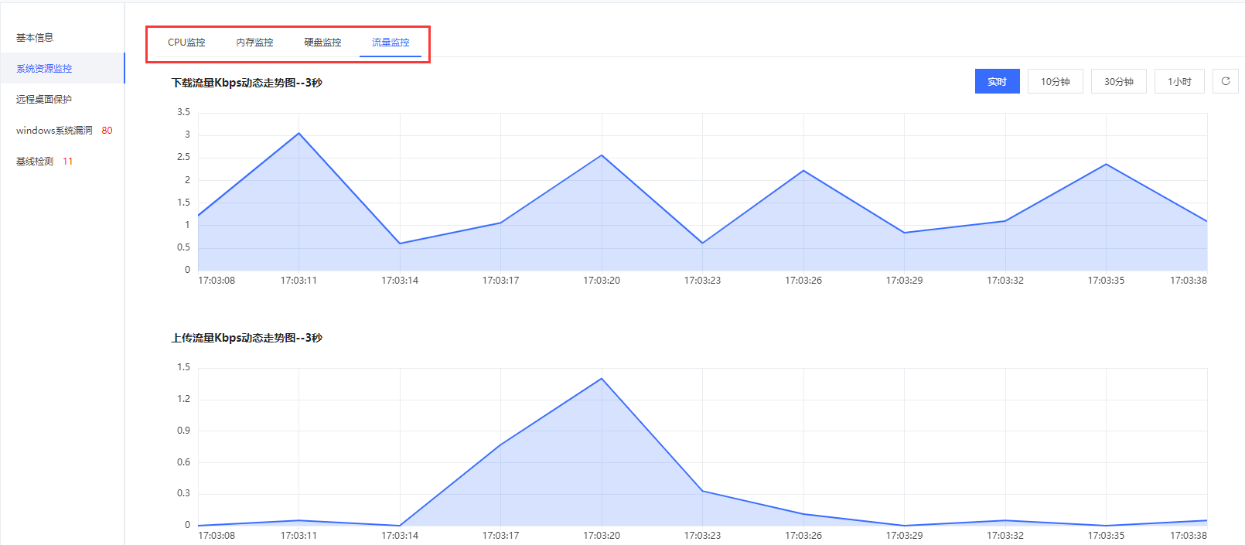Click the 流量监控 tab
Image resolution: width=1245 pixels, height=545 pixels.
391,43
